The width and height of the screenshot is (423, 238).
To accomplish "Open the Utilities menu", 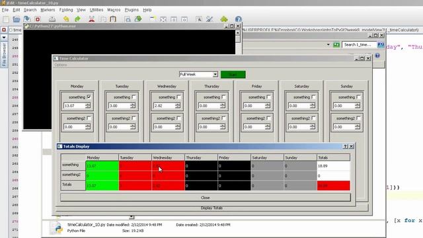I will point(96,10).
